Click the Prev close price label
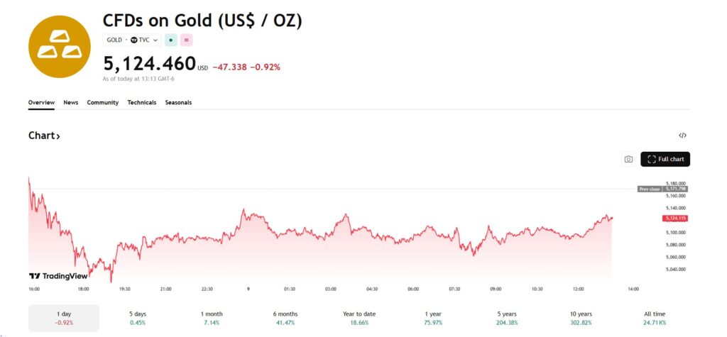The width and height of the screenshot is (727, 337). [662, 189]
